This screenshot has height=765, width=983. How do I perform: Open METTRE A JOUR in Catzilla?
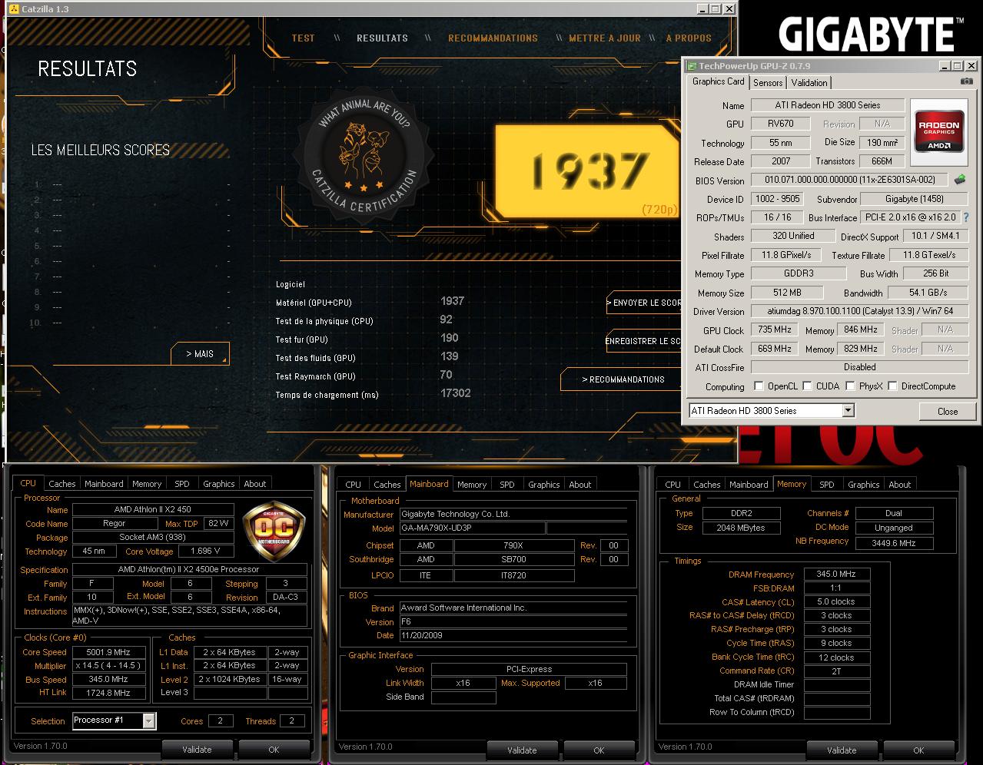click(605, 38)
